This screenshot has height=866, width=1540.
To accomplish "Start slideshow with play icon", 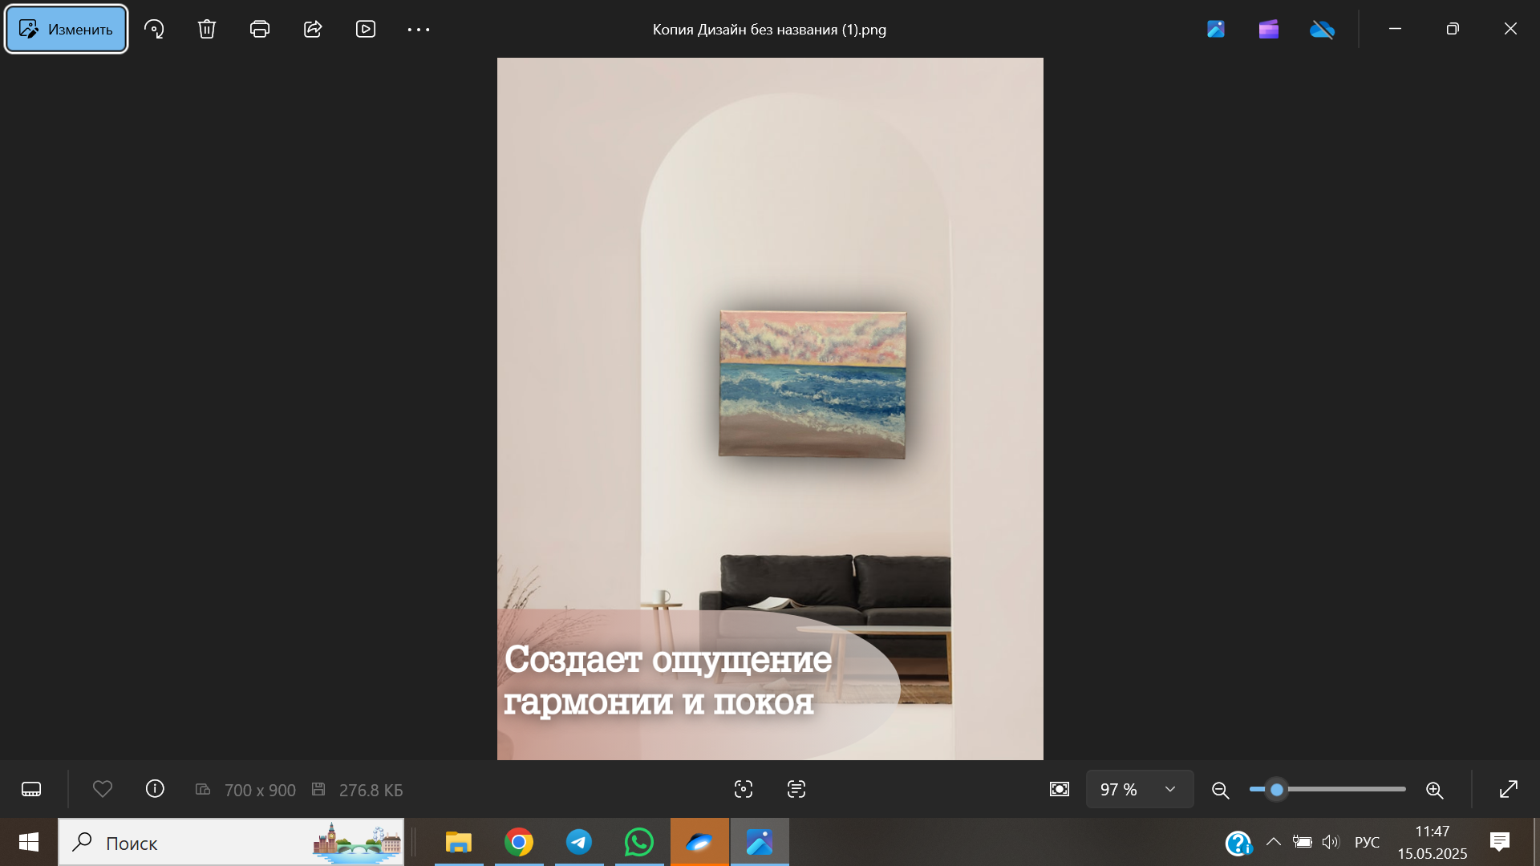I will (x=366, y=30).
